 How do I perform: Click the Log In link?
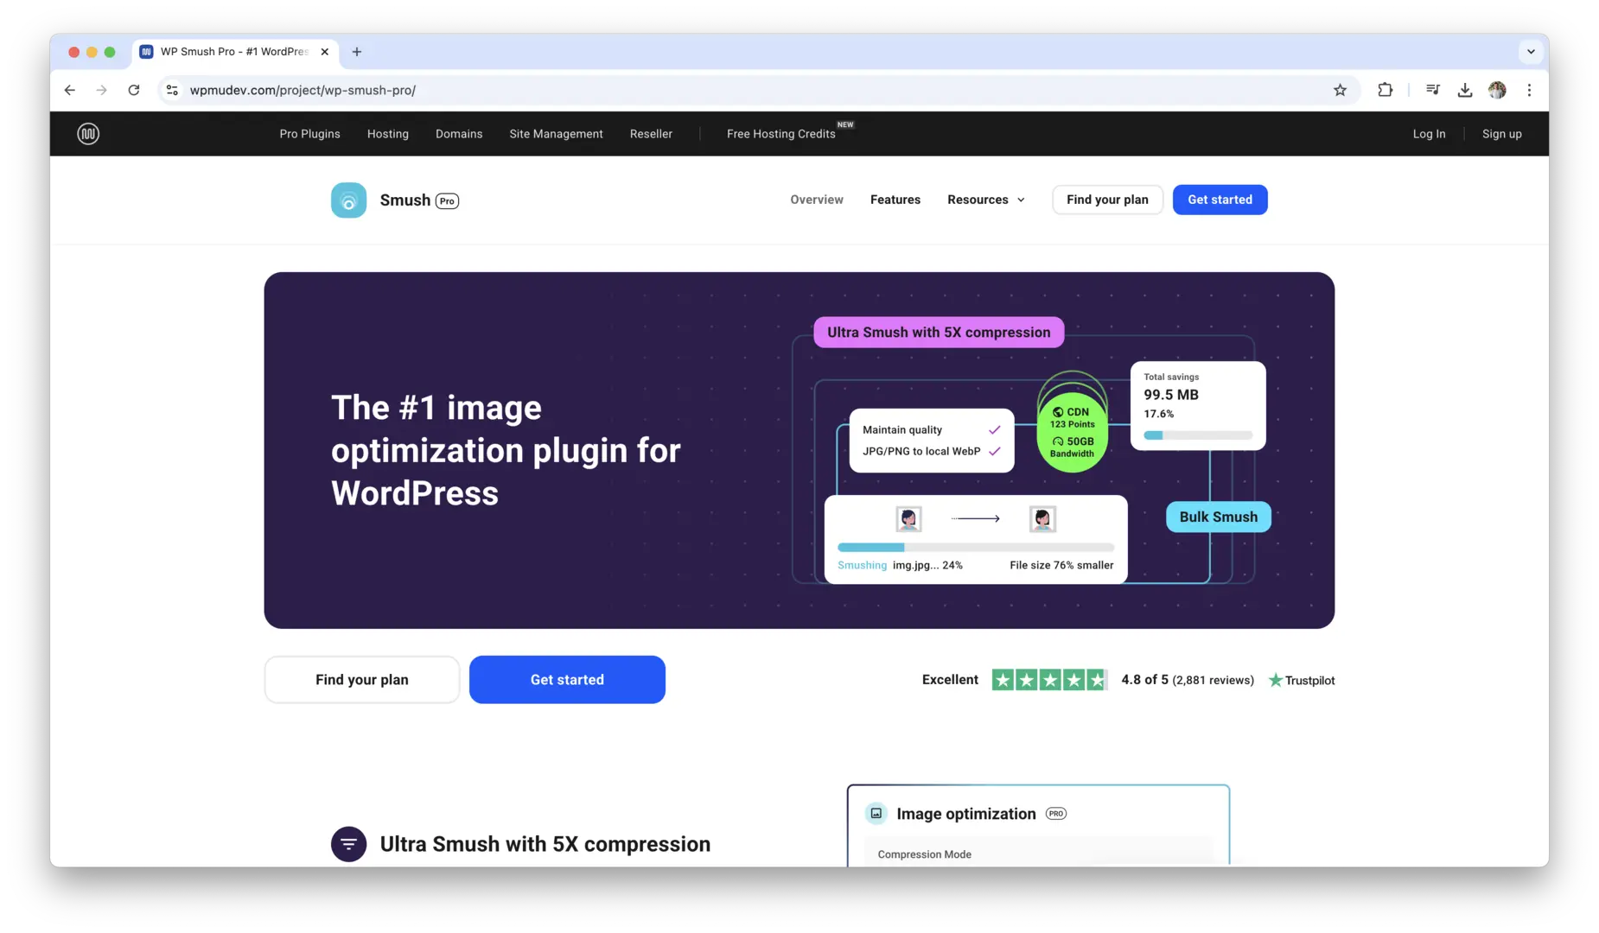click(x=1428, y=134)
